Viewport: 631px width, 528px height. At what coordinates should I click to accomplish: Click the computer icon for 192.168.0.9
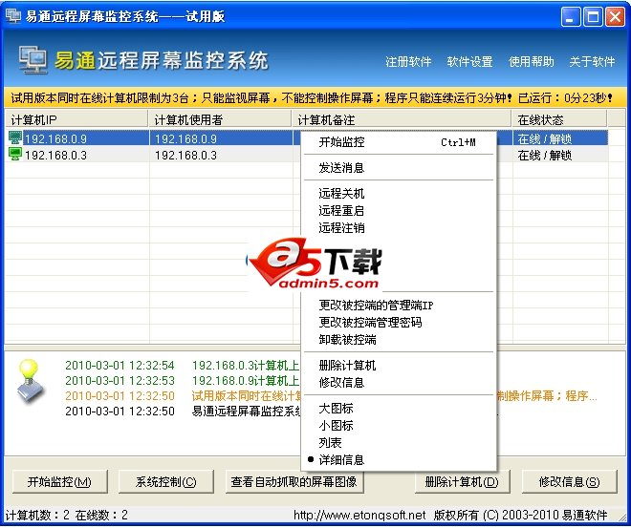(x=15, y=138)
